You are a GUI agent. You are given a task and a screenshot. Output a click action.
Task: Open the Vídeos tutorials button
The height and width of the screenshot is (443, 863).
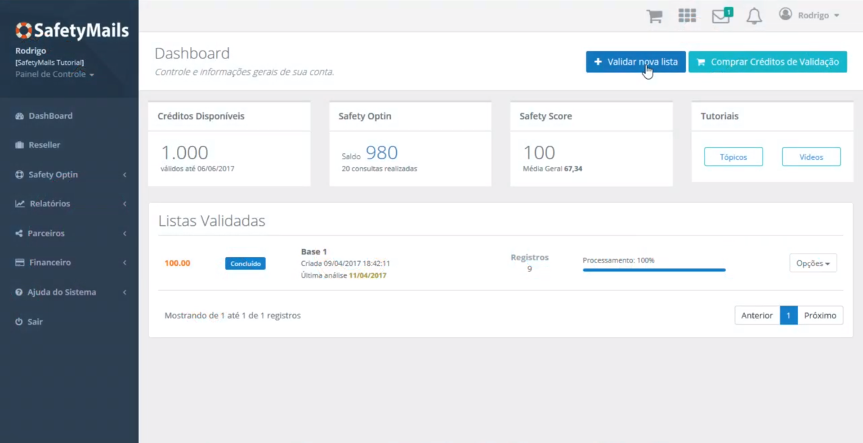pos(811,157)
